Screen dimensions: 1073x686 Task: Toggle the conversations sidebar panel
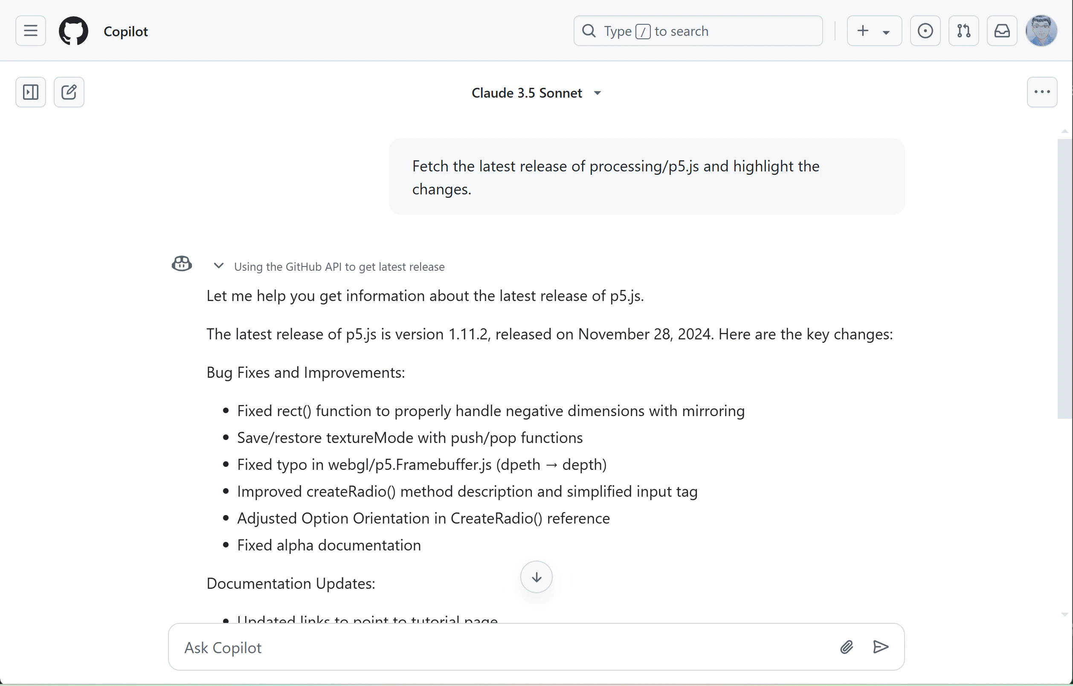coord(30,92)
